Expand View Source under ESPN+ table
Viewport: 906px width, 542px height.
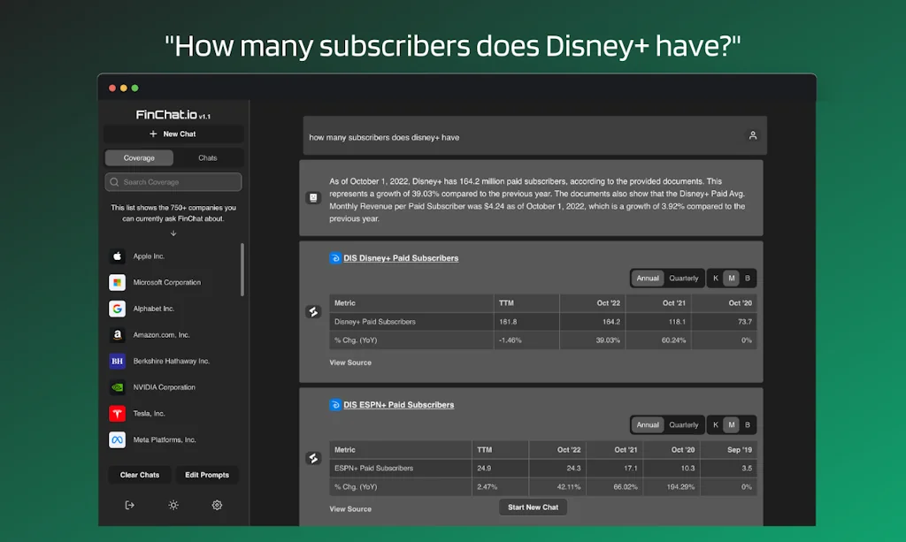coord(350,509)
